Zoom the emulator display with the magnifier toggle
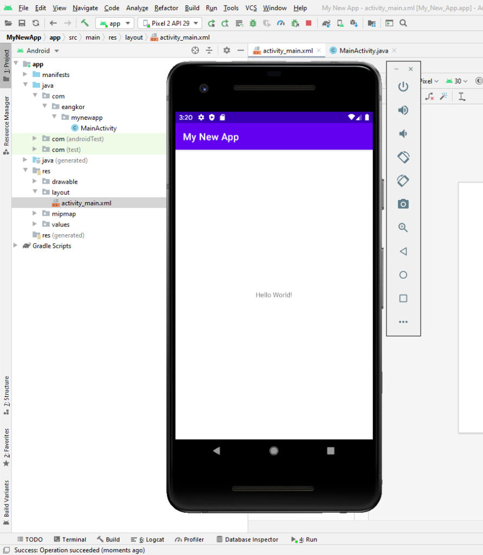Screen dimensions: 483x555 point(403,228)
